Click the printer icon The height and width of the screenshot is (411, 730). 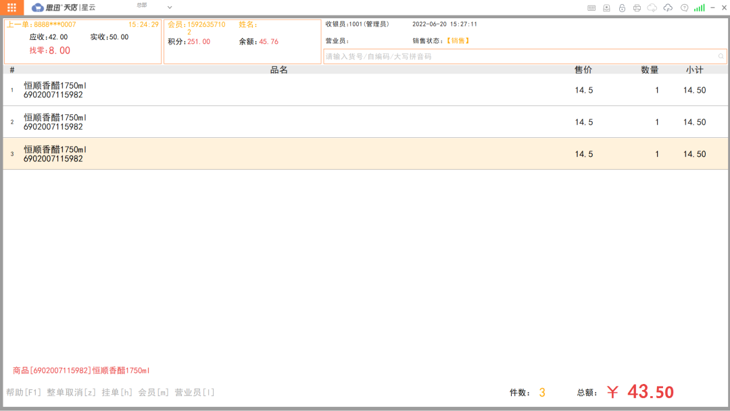(637, 8)
